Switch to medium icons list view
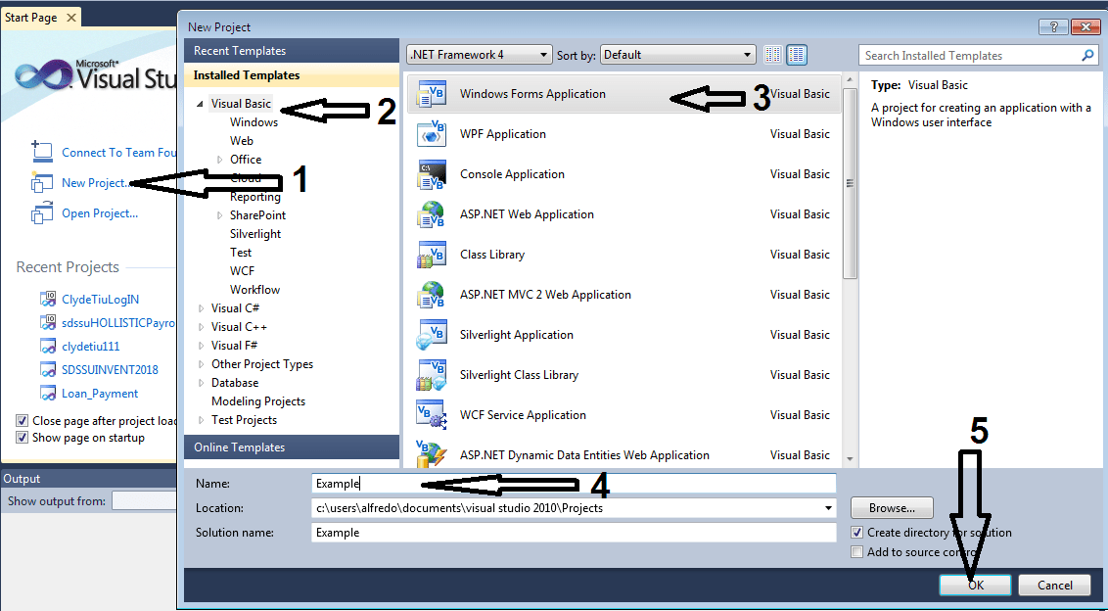The width and height of the screenshot is (1108, 611). (x=797, y=55)
